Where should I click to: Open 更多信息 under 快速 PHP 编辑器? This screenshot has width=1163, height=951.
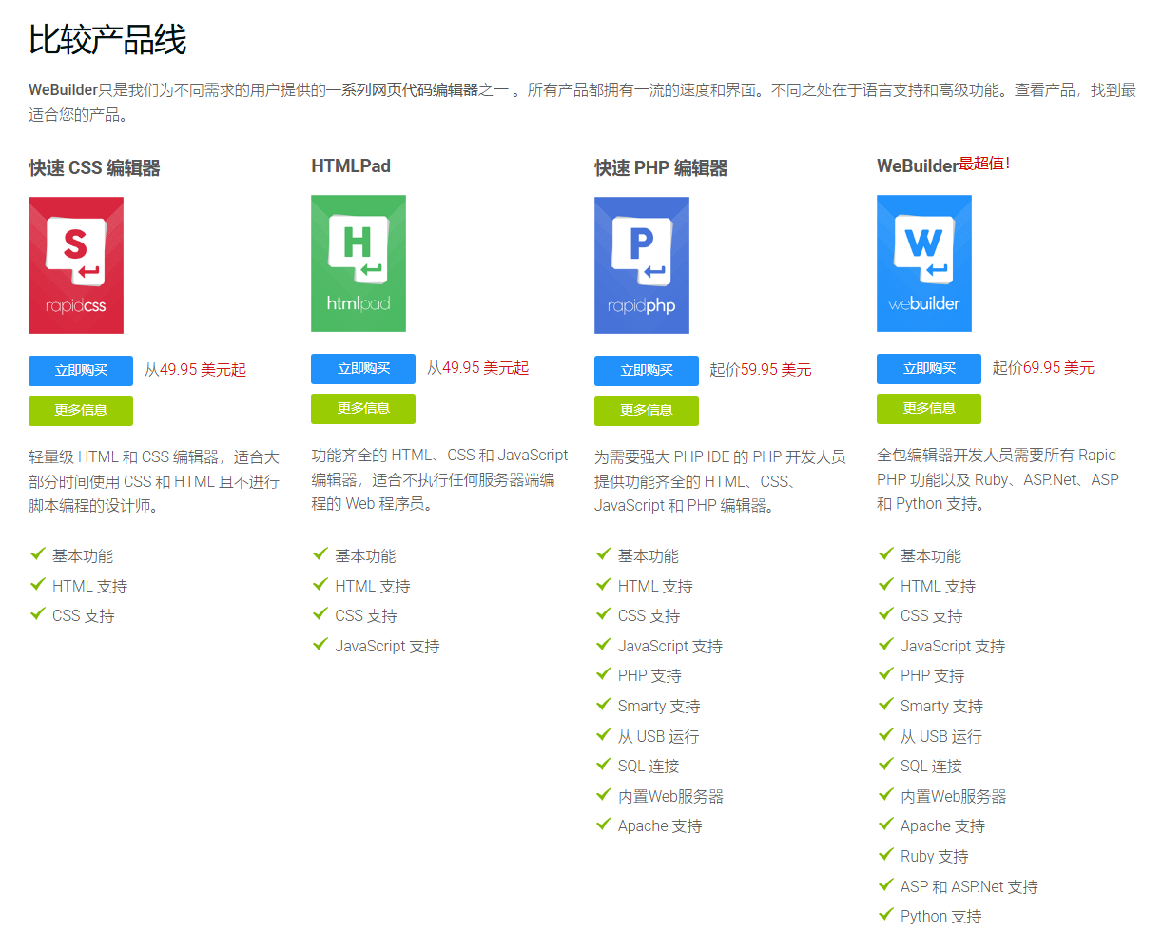pos(647,411)
